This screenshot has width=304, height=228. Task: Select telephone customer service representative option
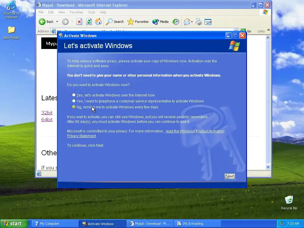74,101
